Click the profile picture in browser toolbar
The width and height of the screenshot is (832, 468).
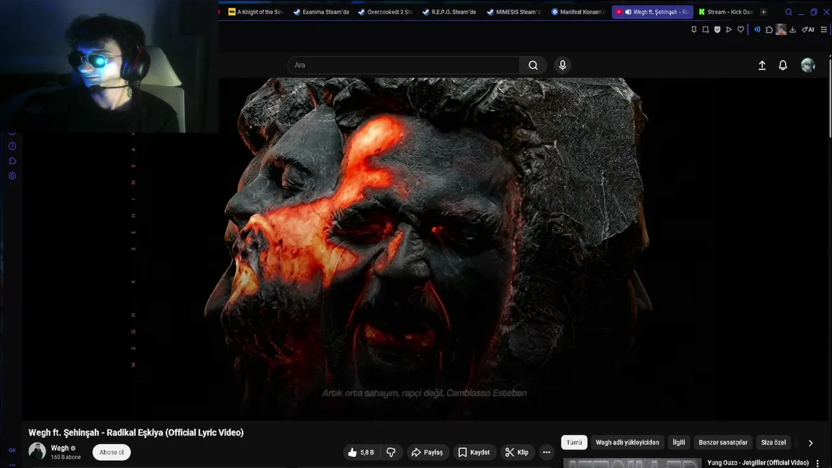click(781, 29)
